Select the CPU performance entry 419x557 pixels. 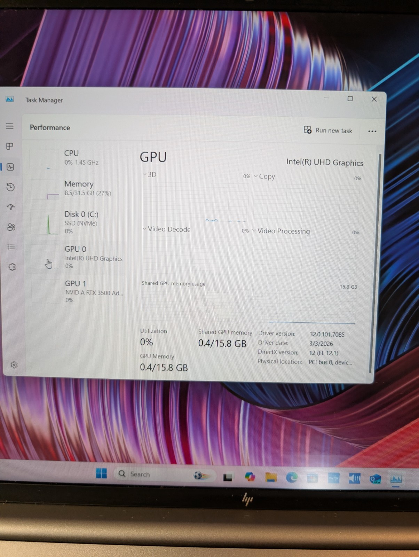(77, 158)
